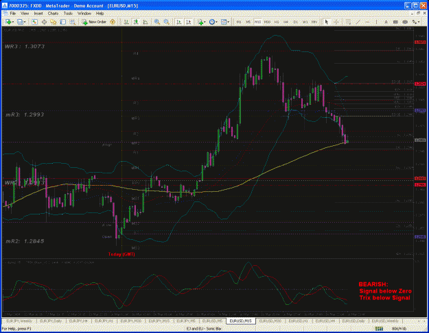This screenshot has height=333, width=429.
Task: Click the Zoom Out magnifier icon
Action: pos(166,22)
